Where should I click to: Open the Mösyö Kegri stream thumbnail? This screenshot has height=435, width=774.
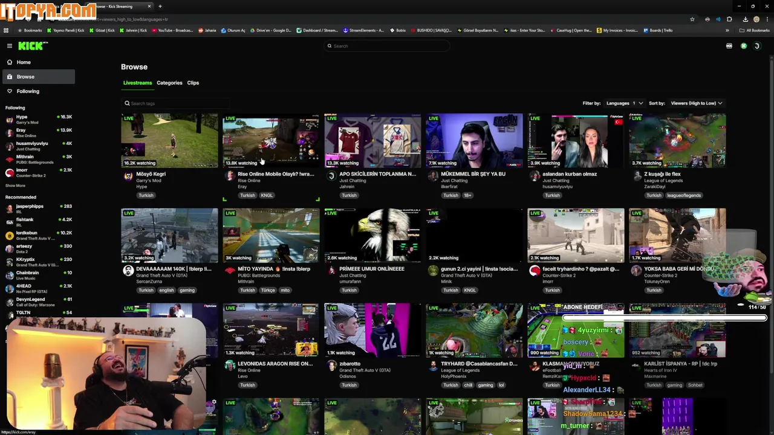coord(169,140)
